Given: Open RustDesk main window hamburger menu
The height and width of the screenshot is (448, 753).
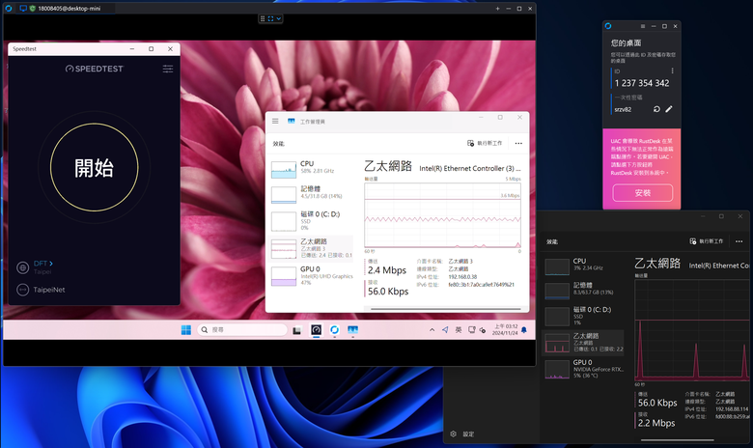Looking at the screenshot, I should click(x=643, y=26).
